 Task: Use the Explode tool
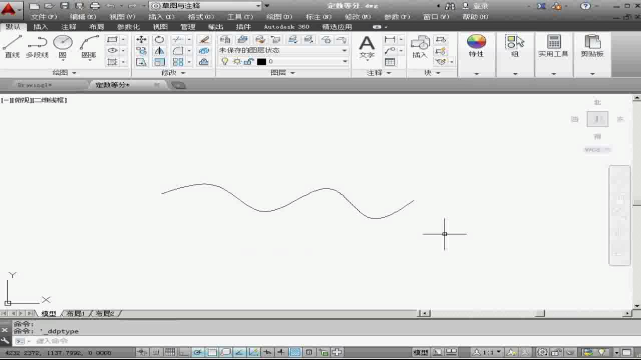(204, 50)
